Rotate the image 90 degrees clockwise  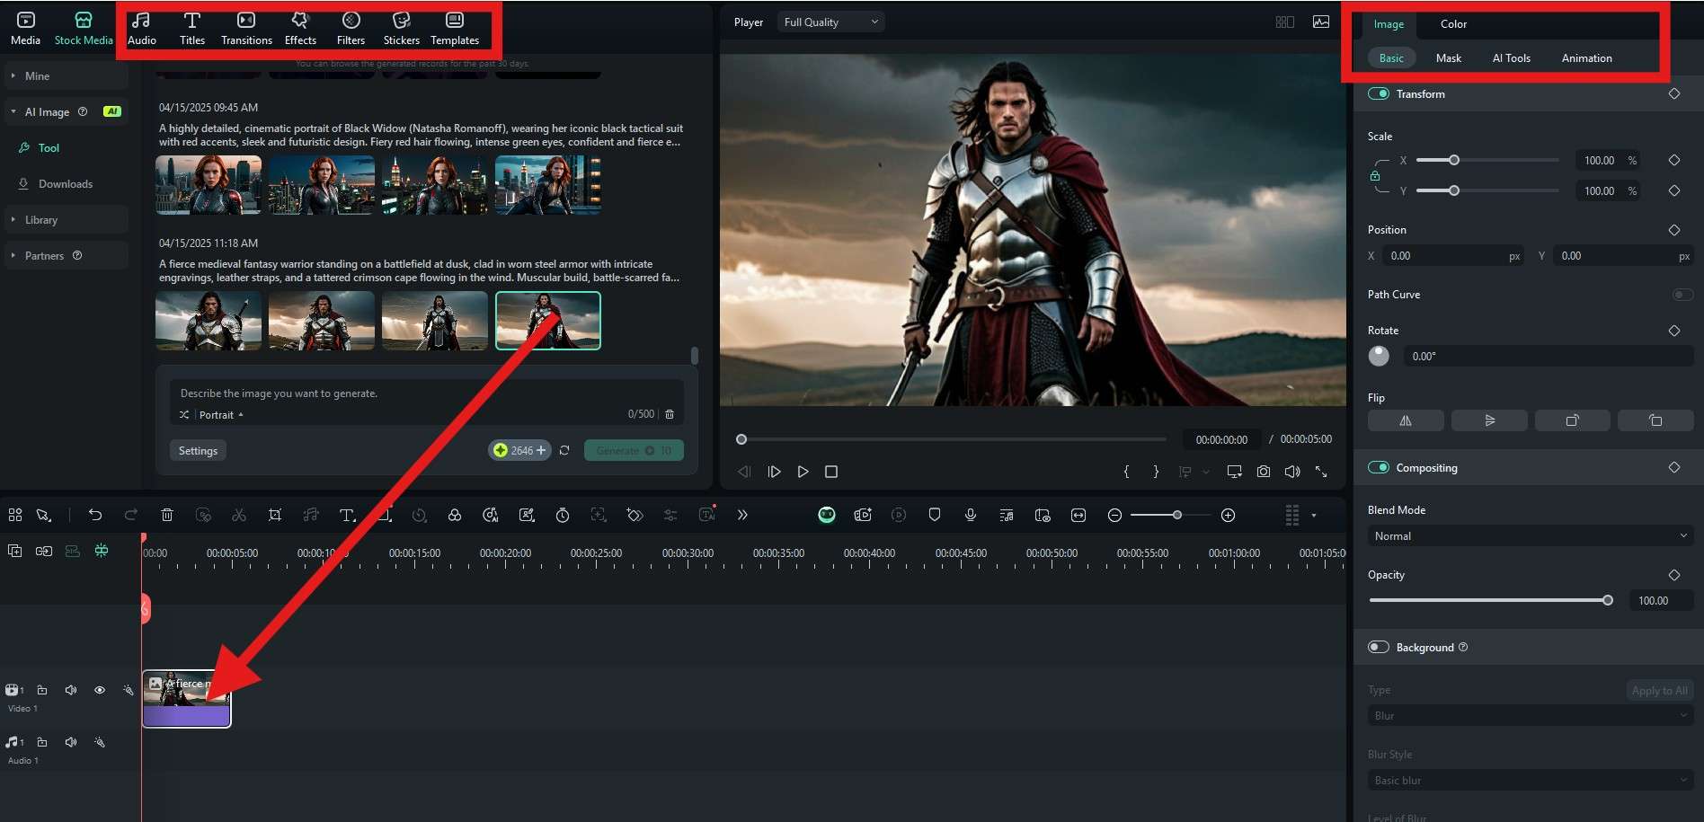pyautogui.click(x=1573, y=420)
